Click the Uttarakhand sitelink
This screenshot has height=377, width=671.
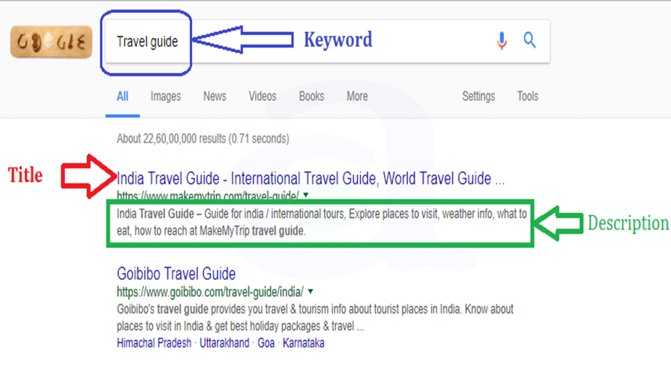224,343
